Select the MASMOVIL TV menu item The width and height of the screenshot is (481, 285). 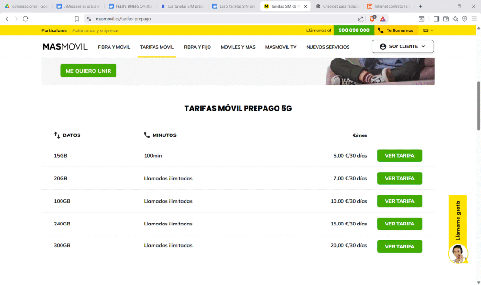pyautogui.click(x=280, y=47)
